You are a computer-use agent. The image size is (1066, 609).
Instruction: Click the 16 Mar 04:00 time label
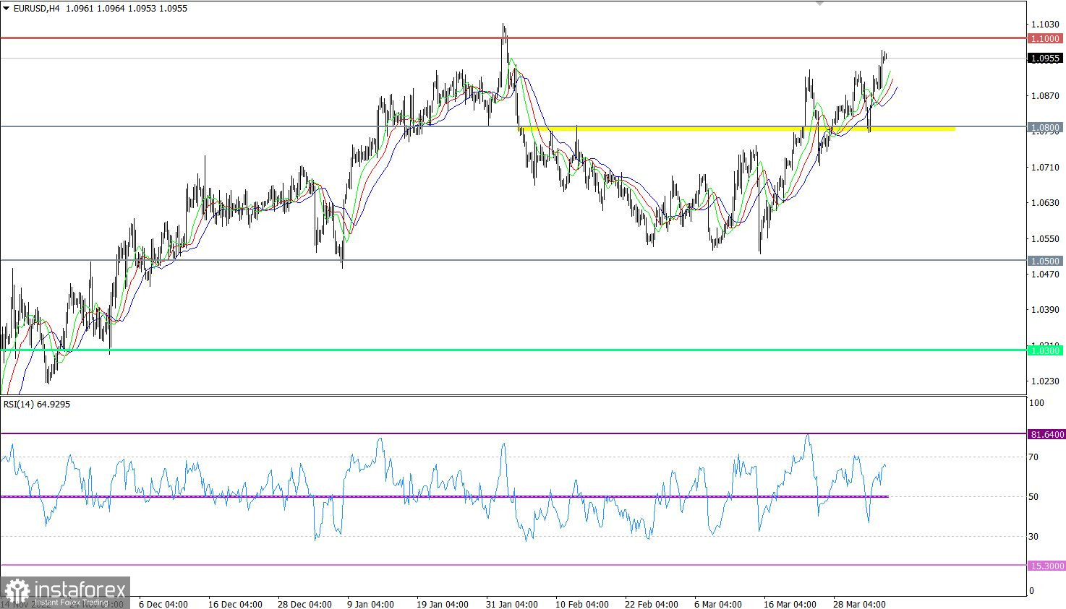pyautogui.click(x=790, y=604)
